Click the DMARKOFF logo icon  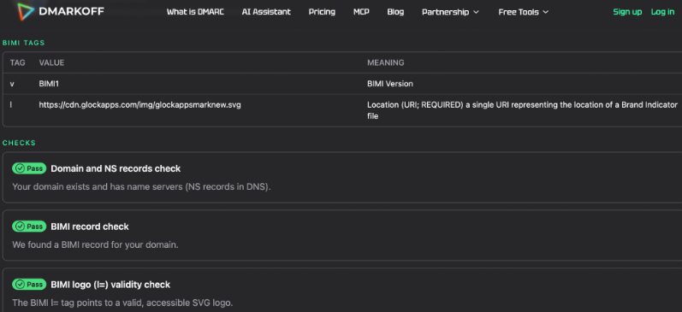pyautogui.click(x=26, y=12)
